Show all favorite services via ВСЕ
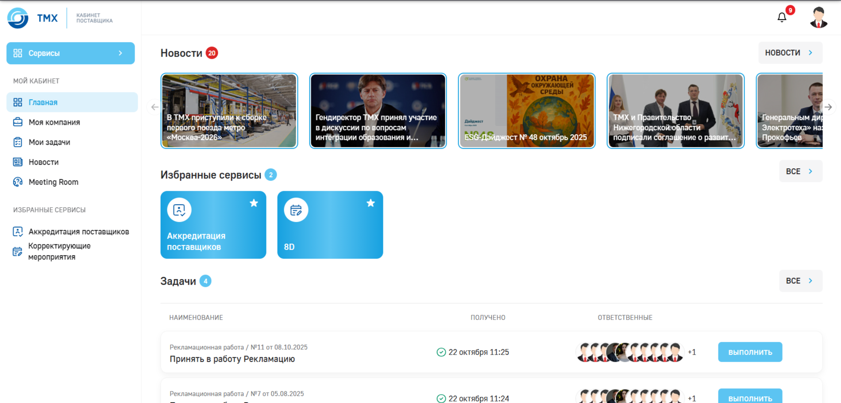The height and width of the screenshot is (403, 841). coord(800,171)
